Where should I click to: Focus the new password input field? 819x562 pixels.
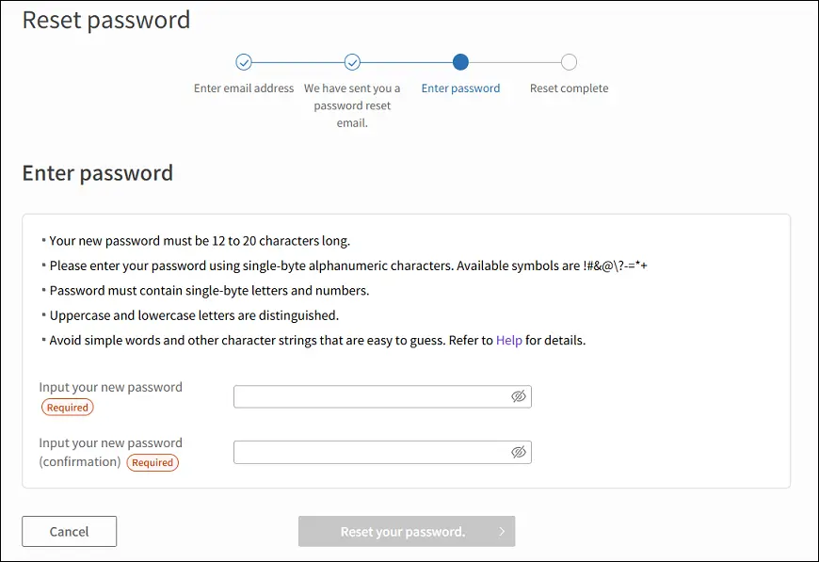(x=382, y=396)
